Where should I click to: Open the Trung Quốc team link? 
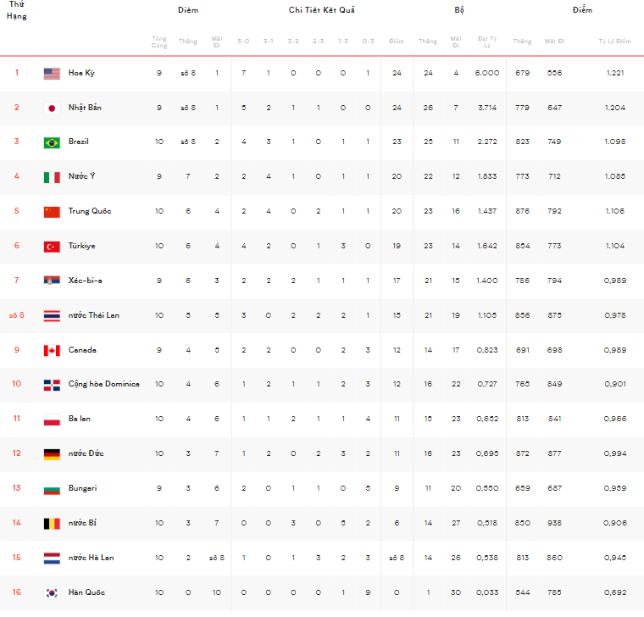(90, 211)
